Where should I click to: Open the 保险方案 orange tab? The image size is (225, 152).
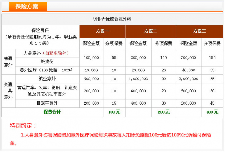tap(28, 6)
